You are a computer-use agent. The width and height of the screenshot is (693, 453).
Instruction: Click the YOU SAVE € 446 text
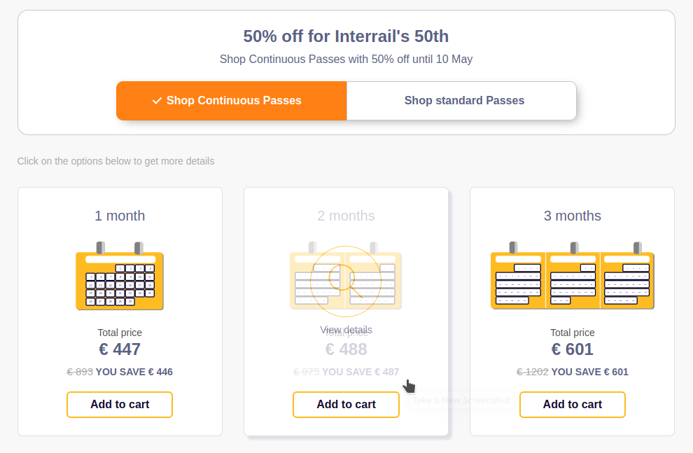click(x=134, y=372)
